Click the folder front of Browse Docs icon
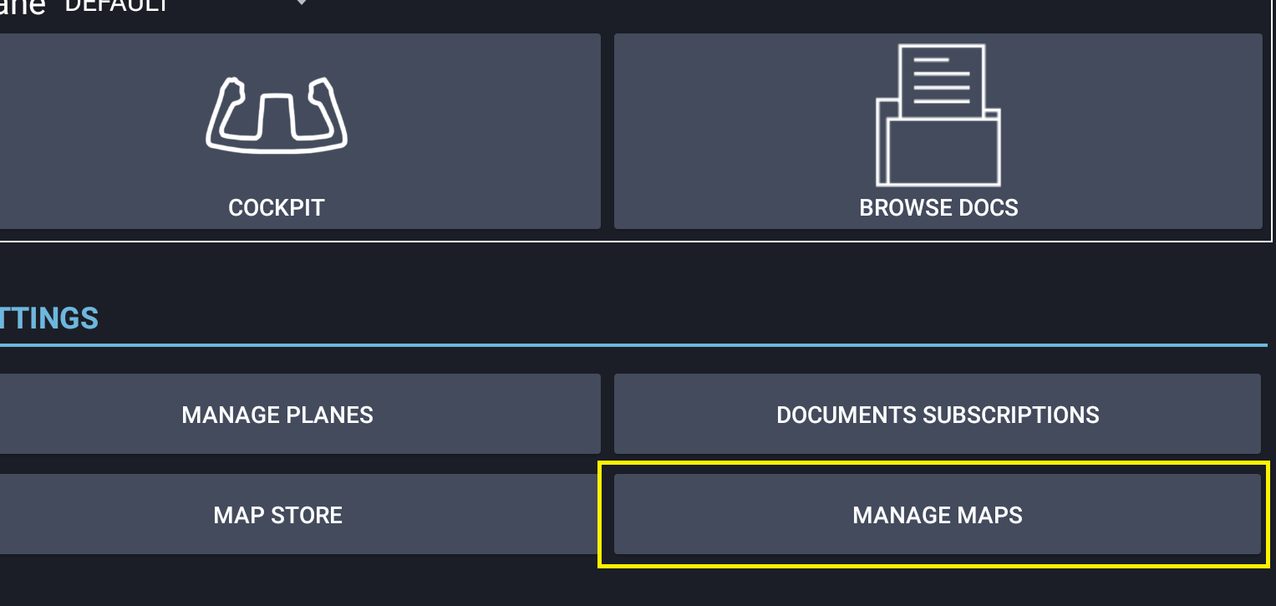This screenshot has width=1276, height=606. tap(943, 152)
